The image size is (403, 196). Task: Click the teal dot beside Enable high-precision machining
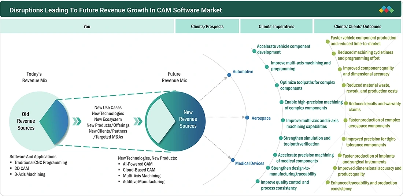pos(281,102)
